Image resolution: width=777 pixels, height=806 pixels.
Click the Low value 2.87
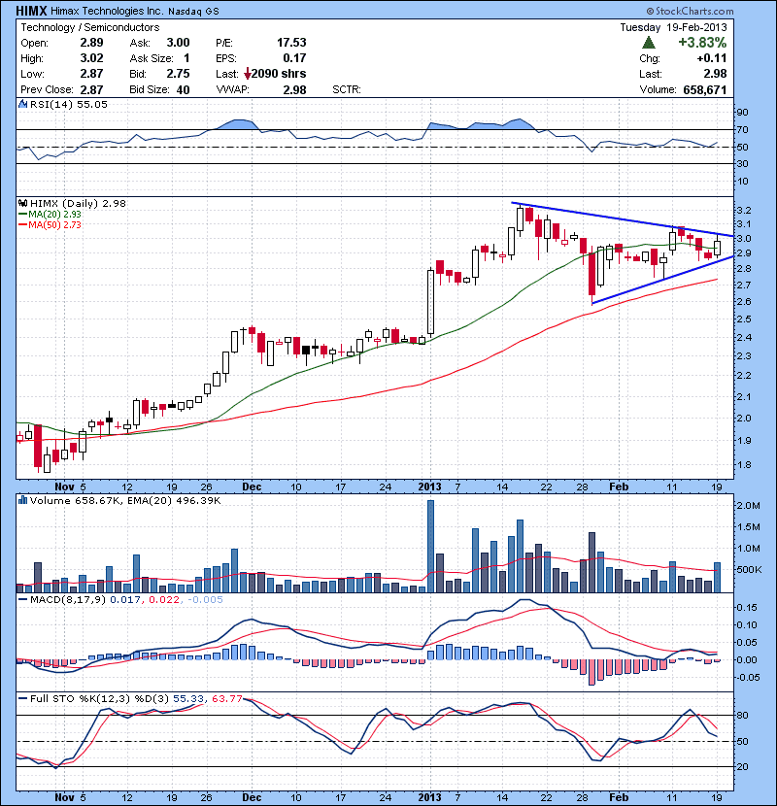pyautogui.click(x=91, y=74)
